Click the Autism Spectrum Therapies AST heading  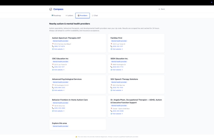pyautogui.click(x=66, y=38)
